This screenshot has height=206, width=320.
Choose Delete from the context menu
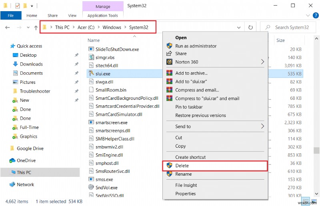click(x=182, y=166)
